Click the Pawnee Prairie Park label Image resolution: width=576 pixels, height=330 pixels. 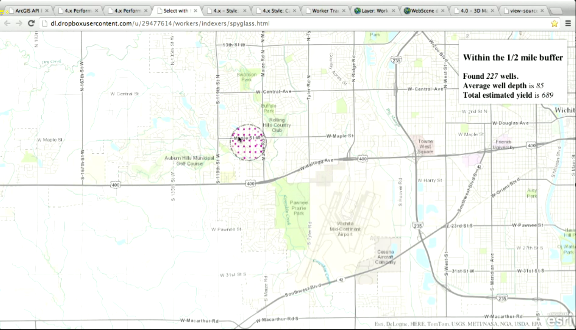[299, 208]
